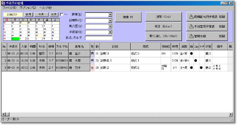Click the 入室 column header
Screen dimensions: 237x125
click(x=24, y=47)
